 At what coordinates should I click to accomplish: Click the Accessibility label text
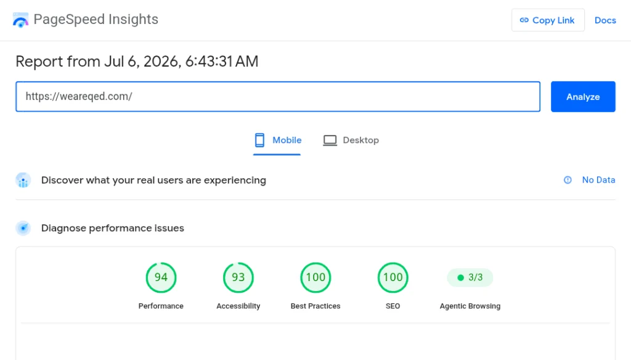tap(238, 306)
